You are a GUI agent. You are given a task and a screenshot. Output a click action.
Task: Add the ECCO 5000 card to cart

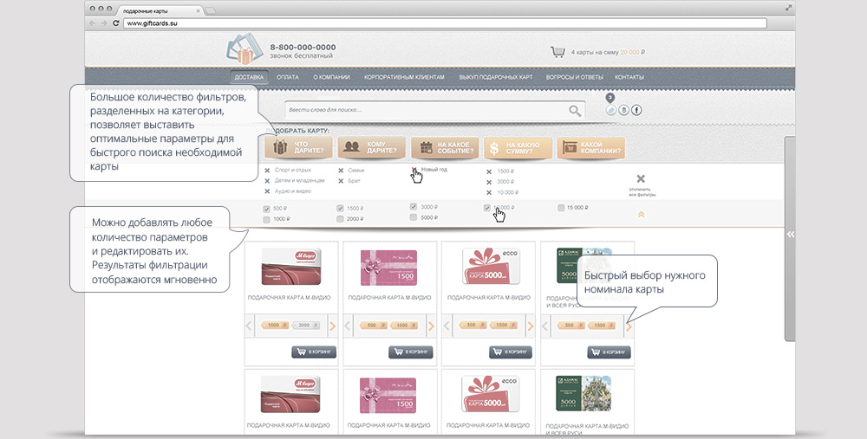point(511,352)
